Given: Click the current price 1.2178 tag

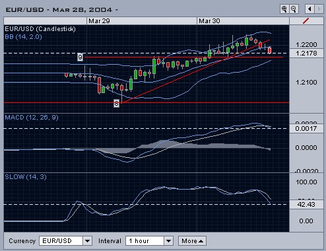Looking at the screenshot, I should point(306,54).
